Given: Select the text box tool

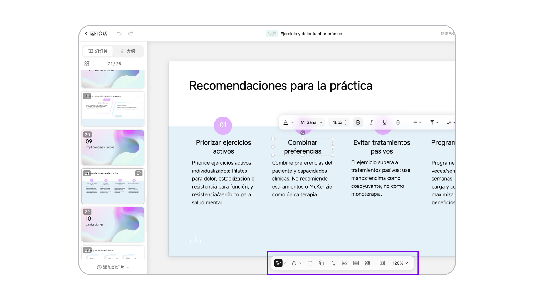Looking at the screenshot, I should 310,263.
